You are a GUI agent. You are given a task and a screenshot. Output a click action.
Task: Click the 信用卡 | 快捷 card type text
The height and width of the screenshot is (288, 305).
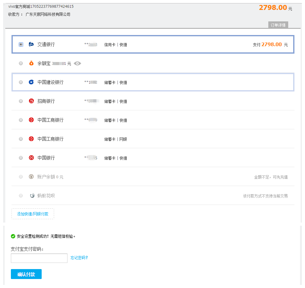(x=116, y=45)
